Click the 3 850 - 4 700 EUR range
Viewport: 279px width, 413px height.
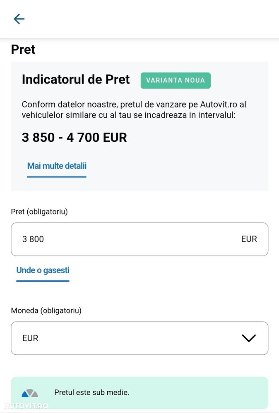pyautogui.click(x=74, y=137)
